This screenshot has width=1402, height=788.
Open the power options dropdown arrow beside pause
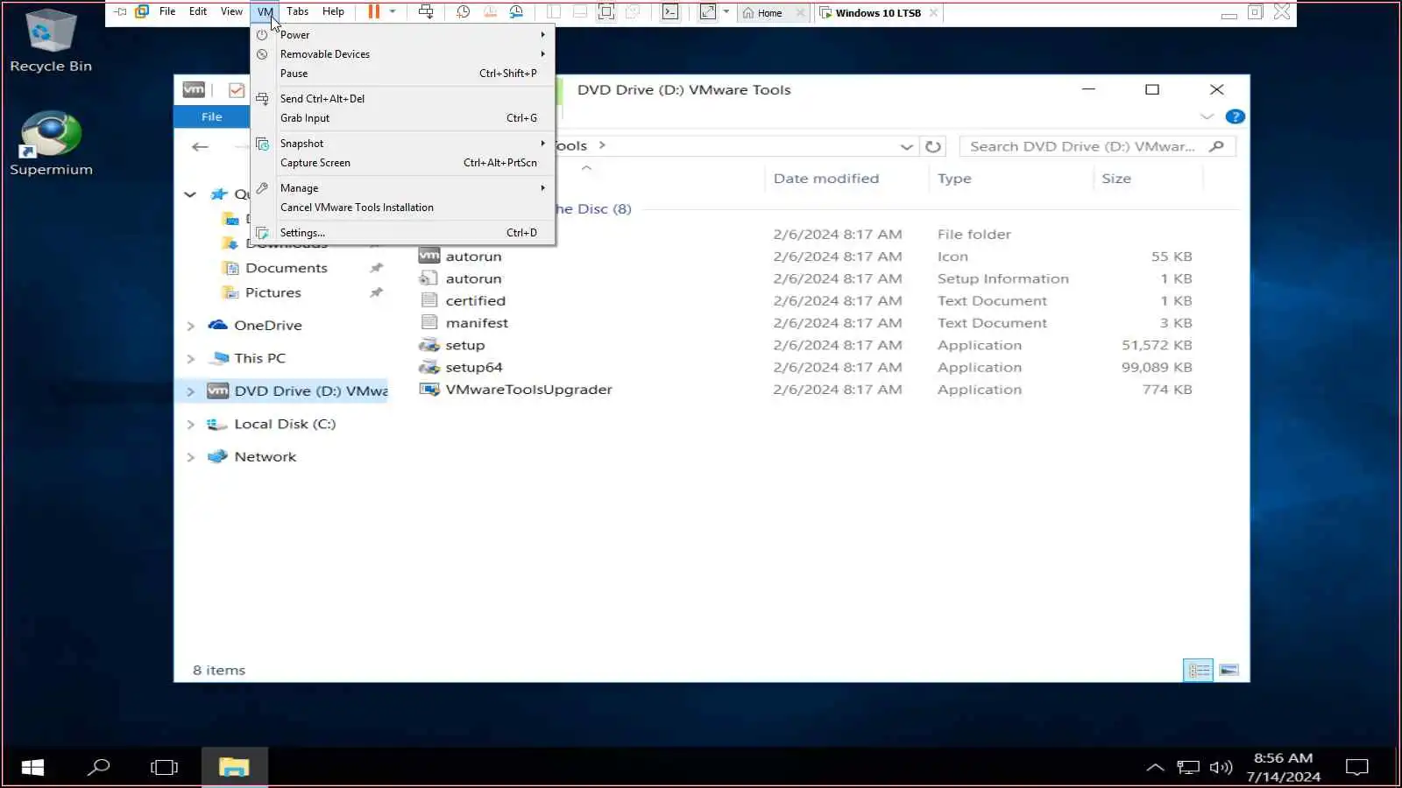(393, 12)
